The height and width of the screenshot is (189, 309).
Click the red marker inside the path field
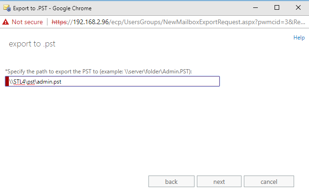(x=7, y=81)
